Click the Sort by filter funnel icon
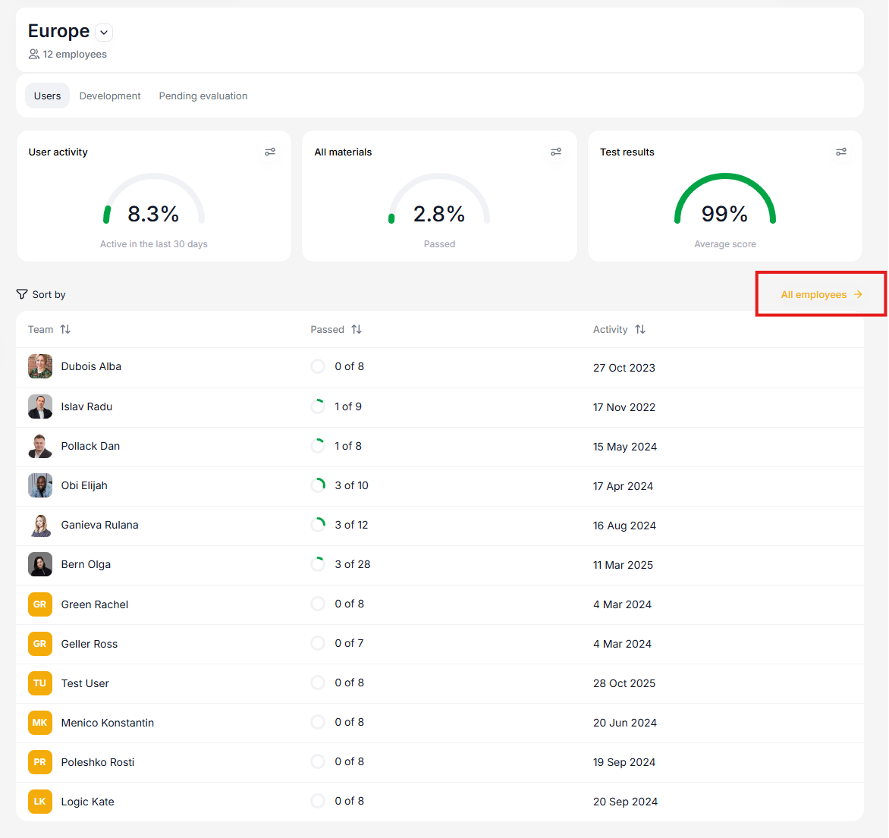 pos(22,294)
